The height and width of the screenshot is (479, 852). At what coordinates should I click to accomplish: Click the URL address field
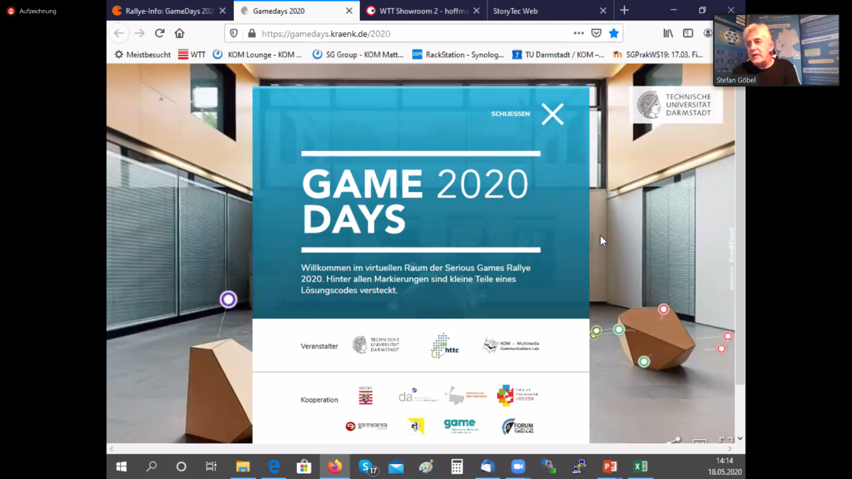tap(406, 33)
